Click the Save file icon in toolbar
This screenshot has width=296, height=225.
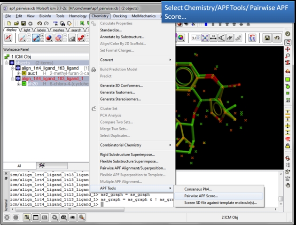24,23
